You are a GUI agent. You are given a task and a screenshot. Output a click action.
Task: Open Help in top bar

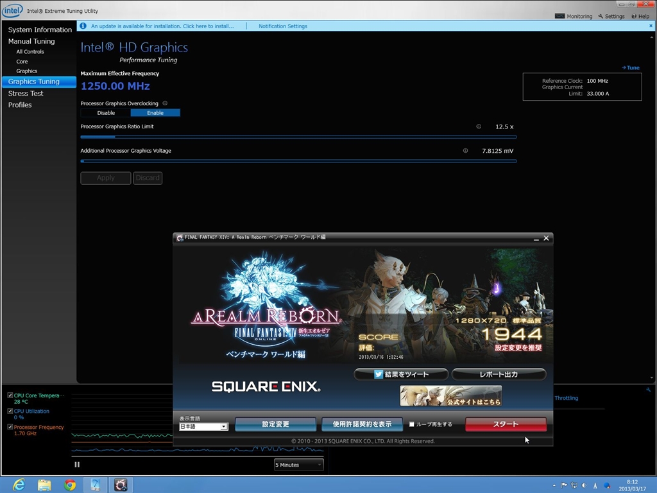point(641,16)
